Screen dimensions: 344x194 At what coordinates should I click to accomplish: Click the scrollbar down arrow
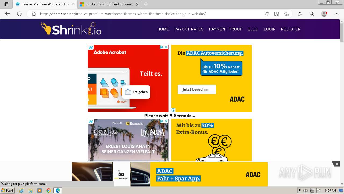pos(342,184)
